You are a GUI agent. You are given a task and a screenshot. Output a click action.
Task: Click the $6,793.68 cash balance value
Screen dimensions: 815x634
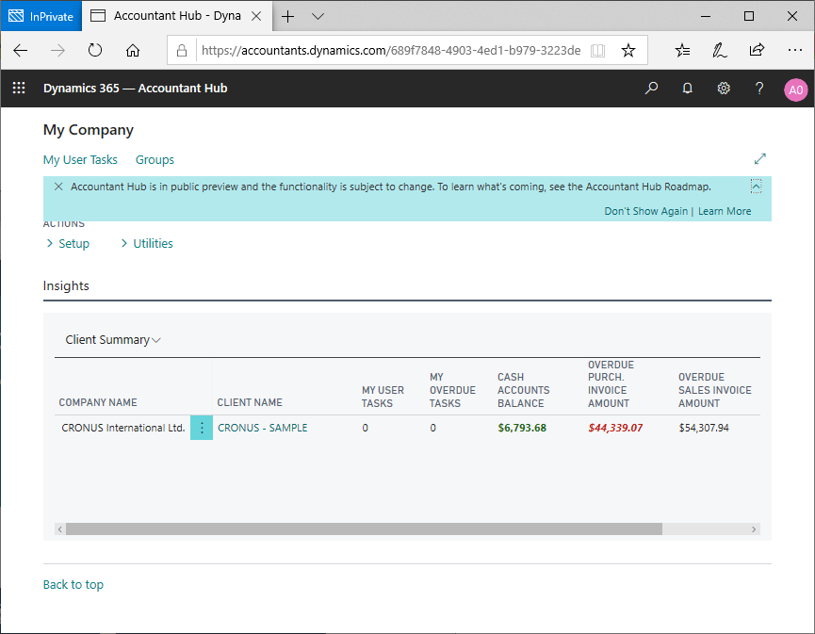point(522,428)
